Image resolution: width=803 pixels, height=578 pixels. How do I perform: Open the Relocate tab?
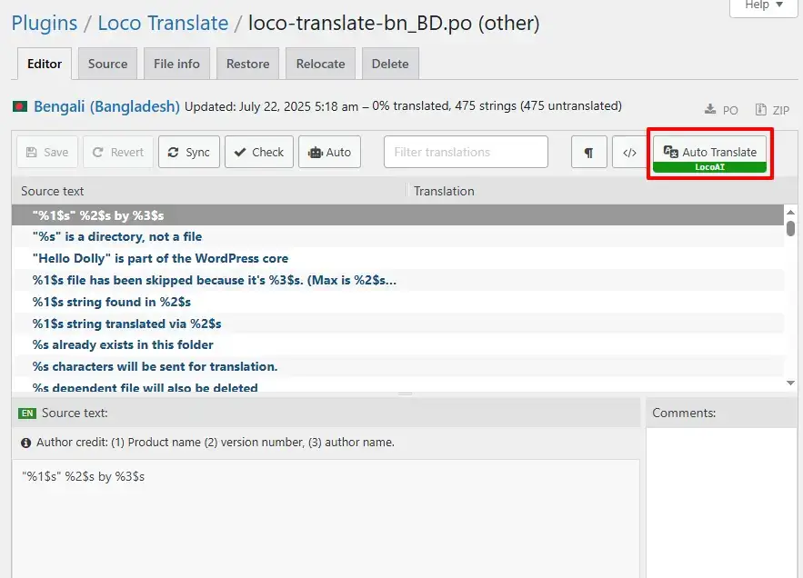(321, 64)
